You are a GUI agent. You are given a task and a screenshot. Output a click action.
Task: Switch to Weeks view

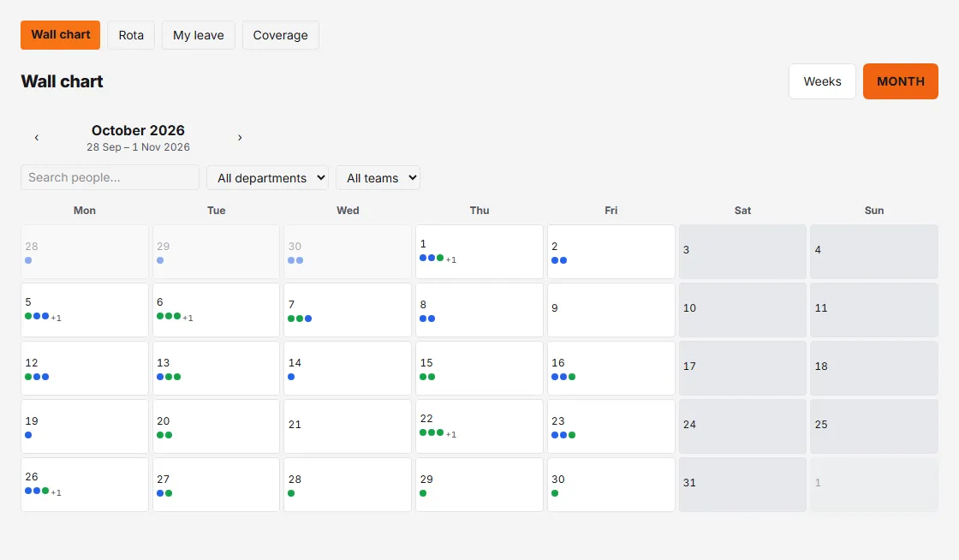[x=822, y=81]
